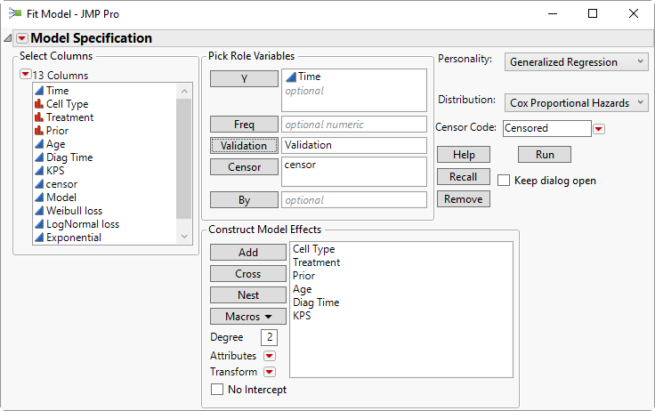
Task: Click the Y role button
Action: coord(244,78)
